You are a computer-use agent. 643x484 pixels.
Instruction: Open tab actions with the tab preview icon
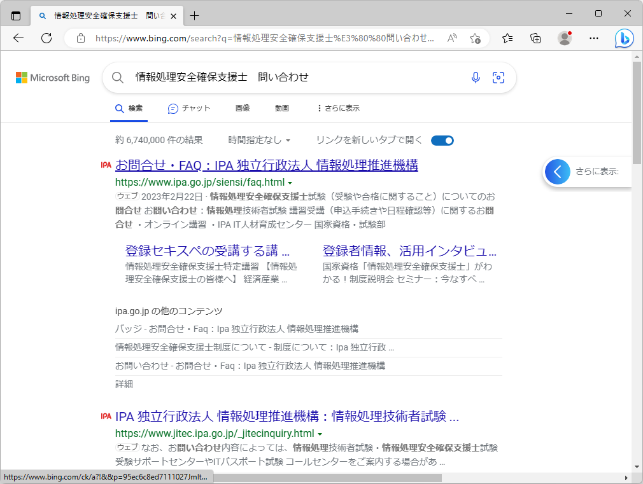(x=15, y=14)
